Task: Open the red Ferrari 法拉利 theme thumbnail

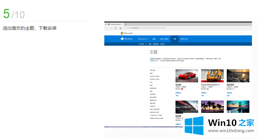Action: coord(187,76)
